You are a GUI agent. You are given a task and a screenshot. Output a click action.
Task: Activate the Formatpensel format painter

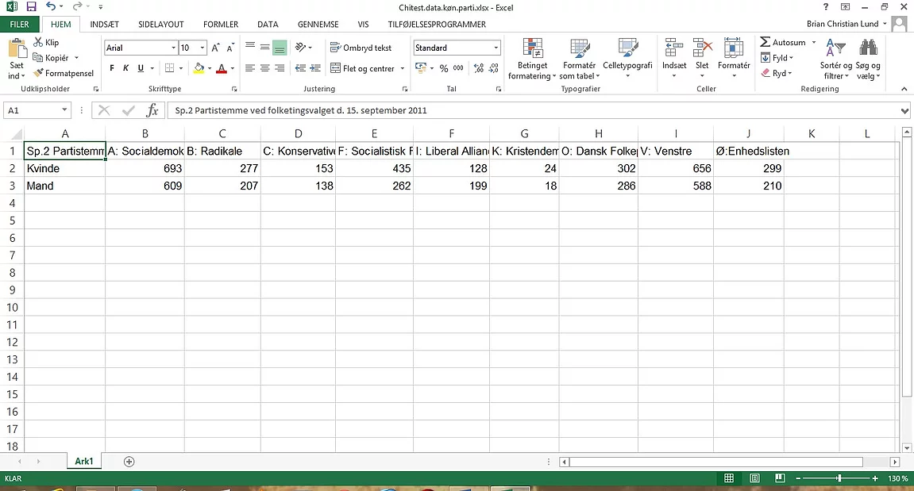tap(64, 74)
